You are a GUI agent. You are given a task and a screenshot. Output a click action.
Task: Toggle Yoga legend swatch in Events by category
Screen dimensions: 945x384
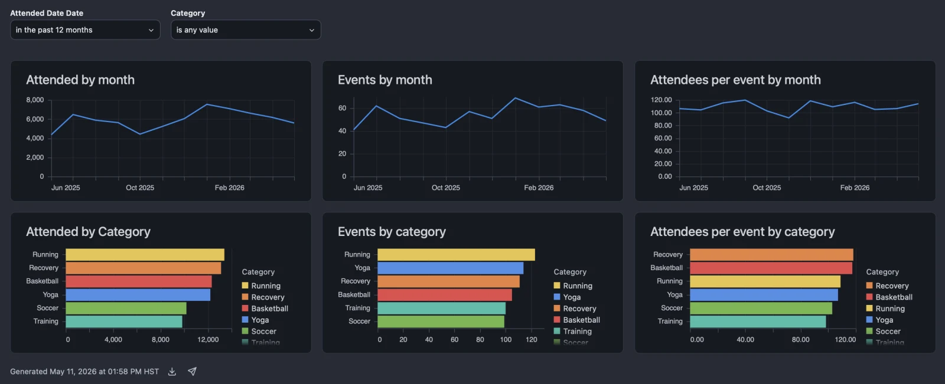pyautogui.click(x=557, y=297)
